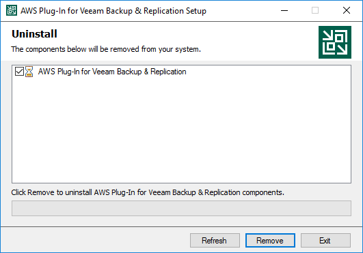Uncheck the AWS Plug-In component checkbox

click(x=19, y=72)
